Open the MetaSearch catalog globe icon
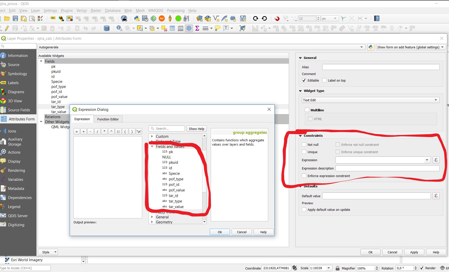Image resolution: width=449 pixels, height=272 pixels. coord(124,18)
